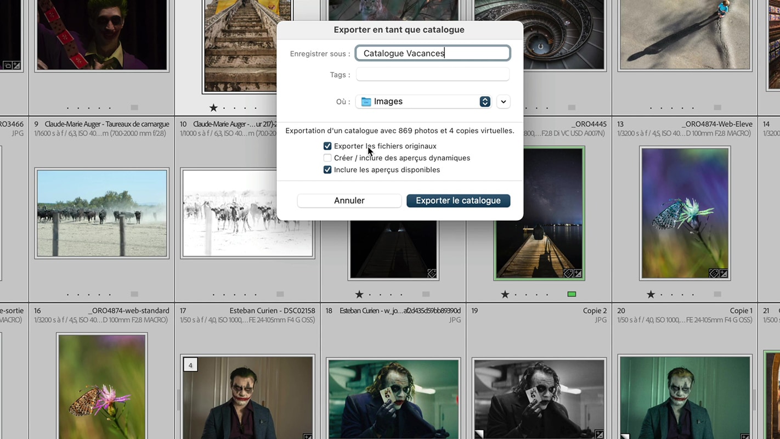Select the spiral staircase thumbnail
Viewport: 780px width, 439px height.
click(x=540, y=34)
